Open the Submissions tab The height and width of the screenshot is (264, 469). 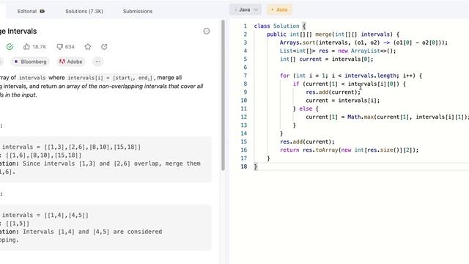[138, 11]
